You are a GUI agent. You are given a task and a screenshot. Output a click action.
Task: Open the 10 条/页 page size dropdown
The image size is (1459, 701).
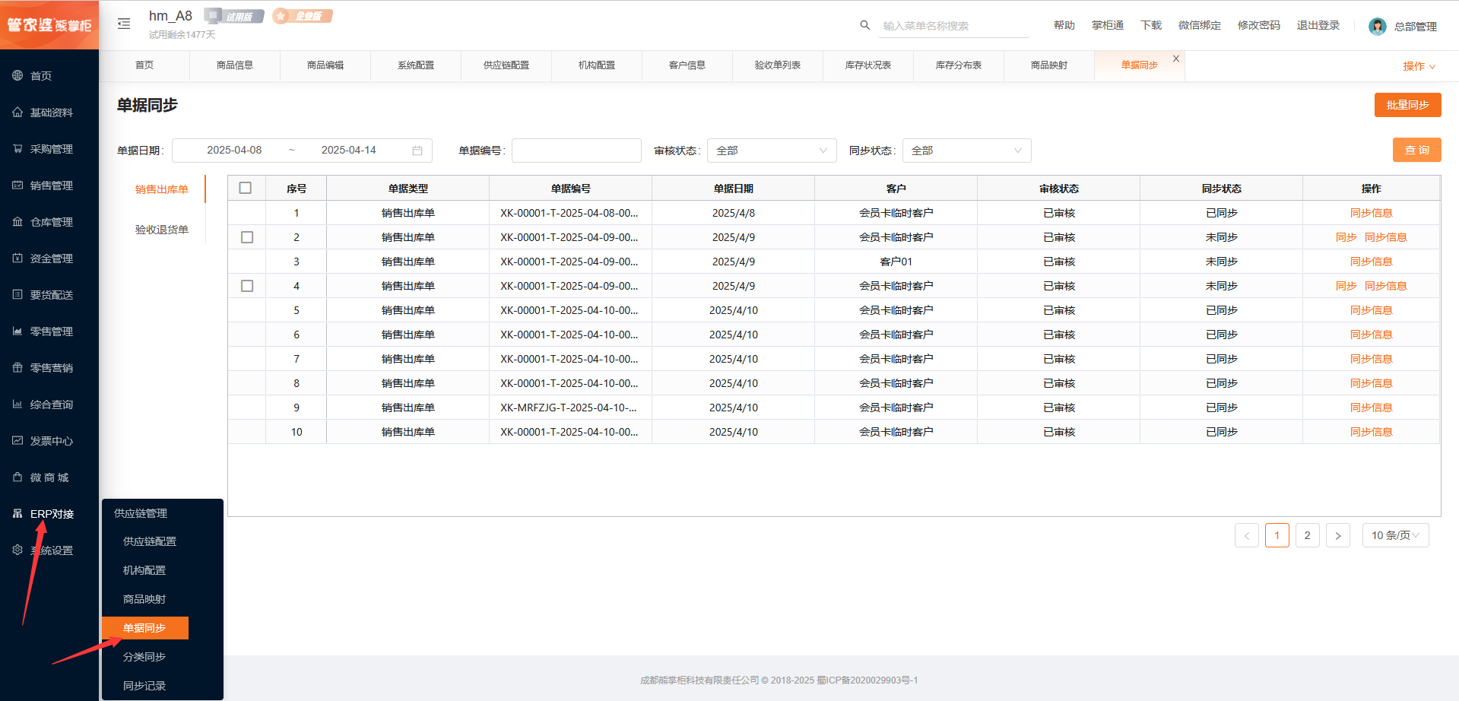(x=1395, y=535)
